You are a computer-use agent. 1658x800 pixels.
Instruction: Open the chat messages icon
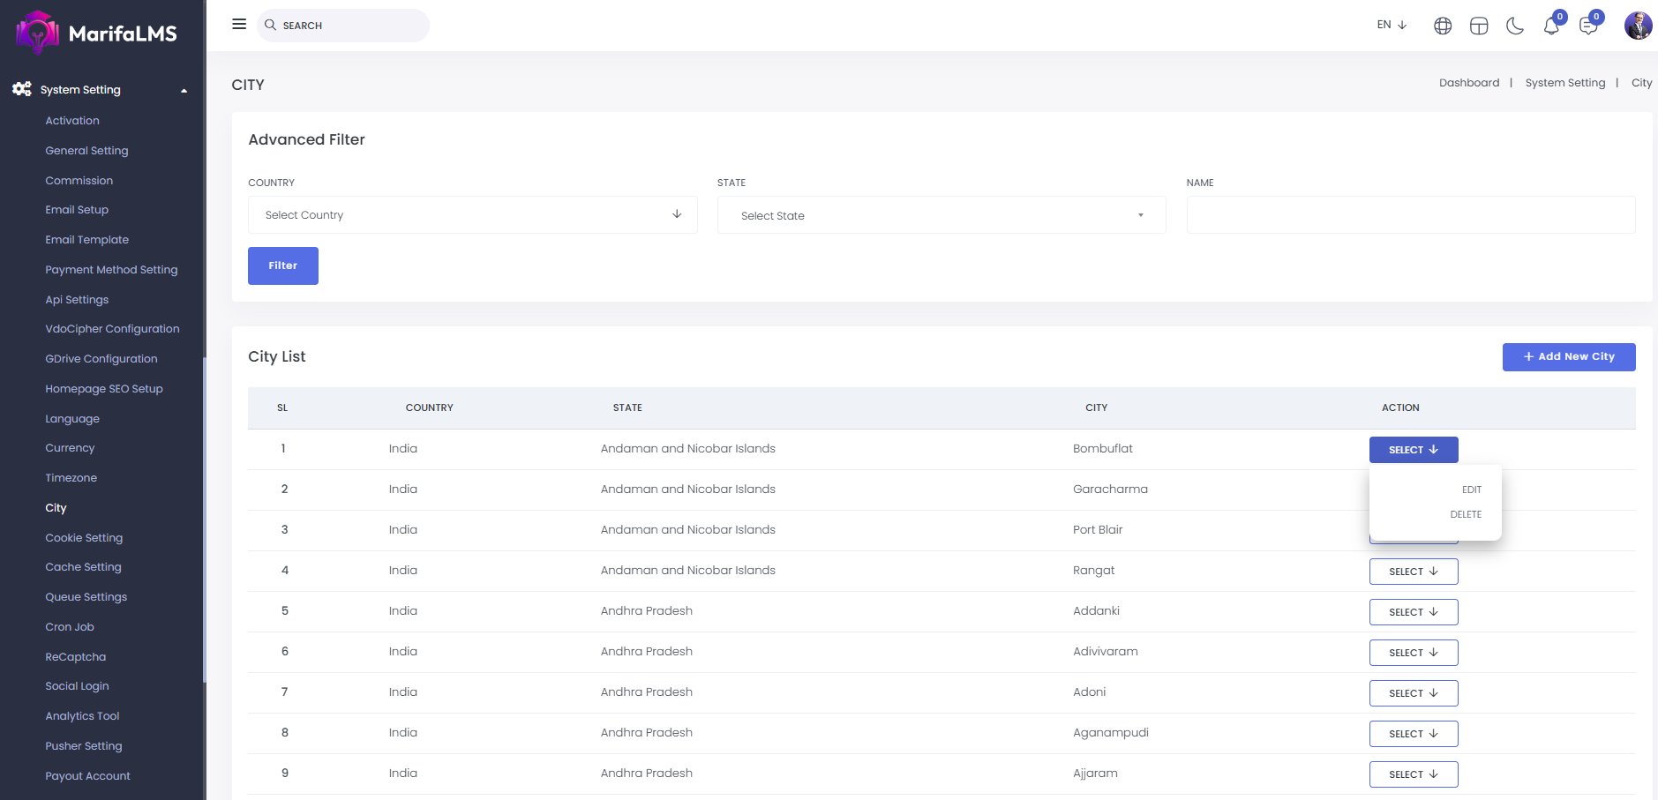(x=1588, y=26)
